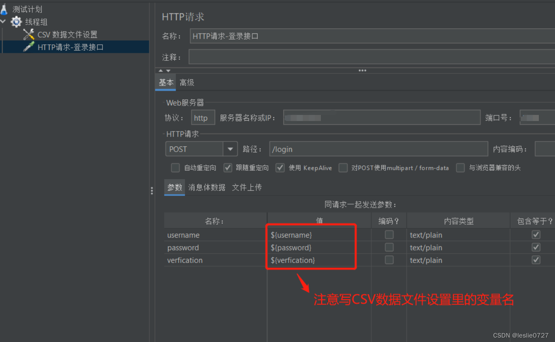
Task: Open the POST method dropdown
Action: click(x=230, y=149)
